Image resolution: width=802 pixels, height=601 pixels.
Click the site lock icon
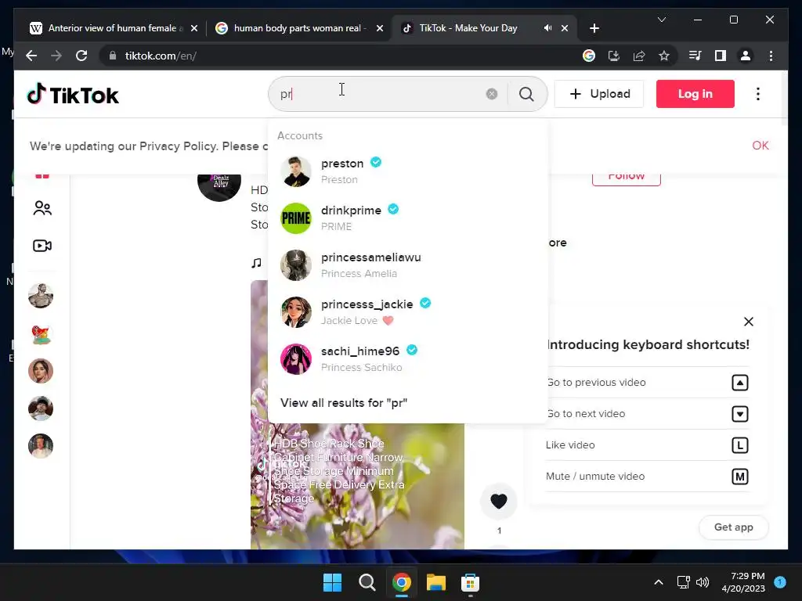tap(113, 56)
